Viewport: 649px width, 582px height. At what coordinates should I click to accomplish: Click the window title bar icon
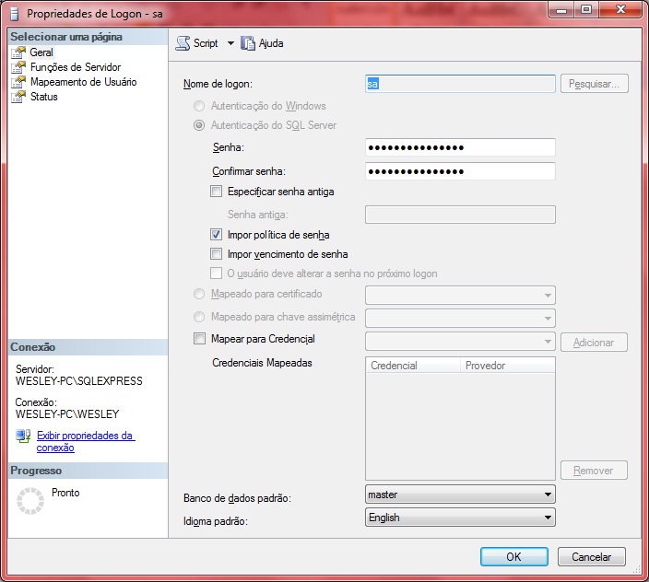[x=15, y=14]
